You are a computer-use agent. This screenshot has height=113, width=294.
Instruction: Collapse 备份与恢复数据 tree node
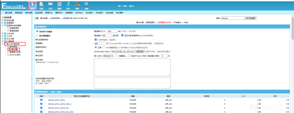tap(2, 44)
